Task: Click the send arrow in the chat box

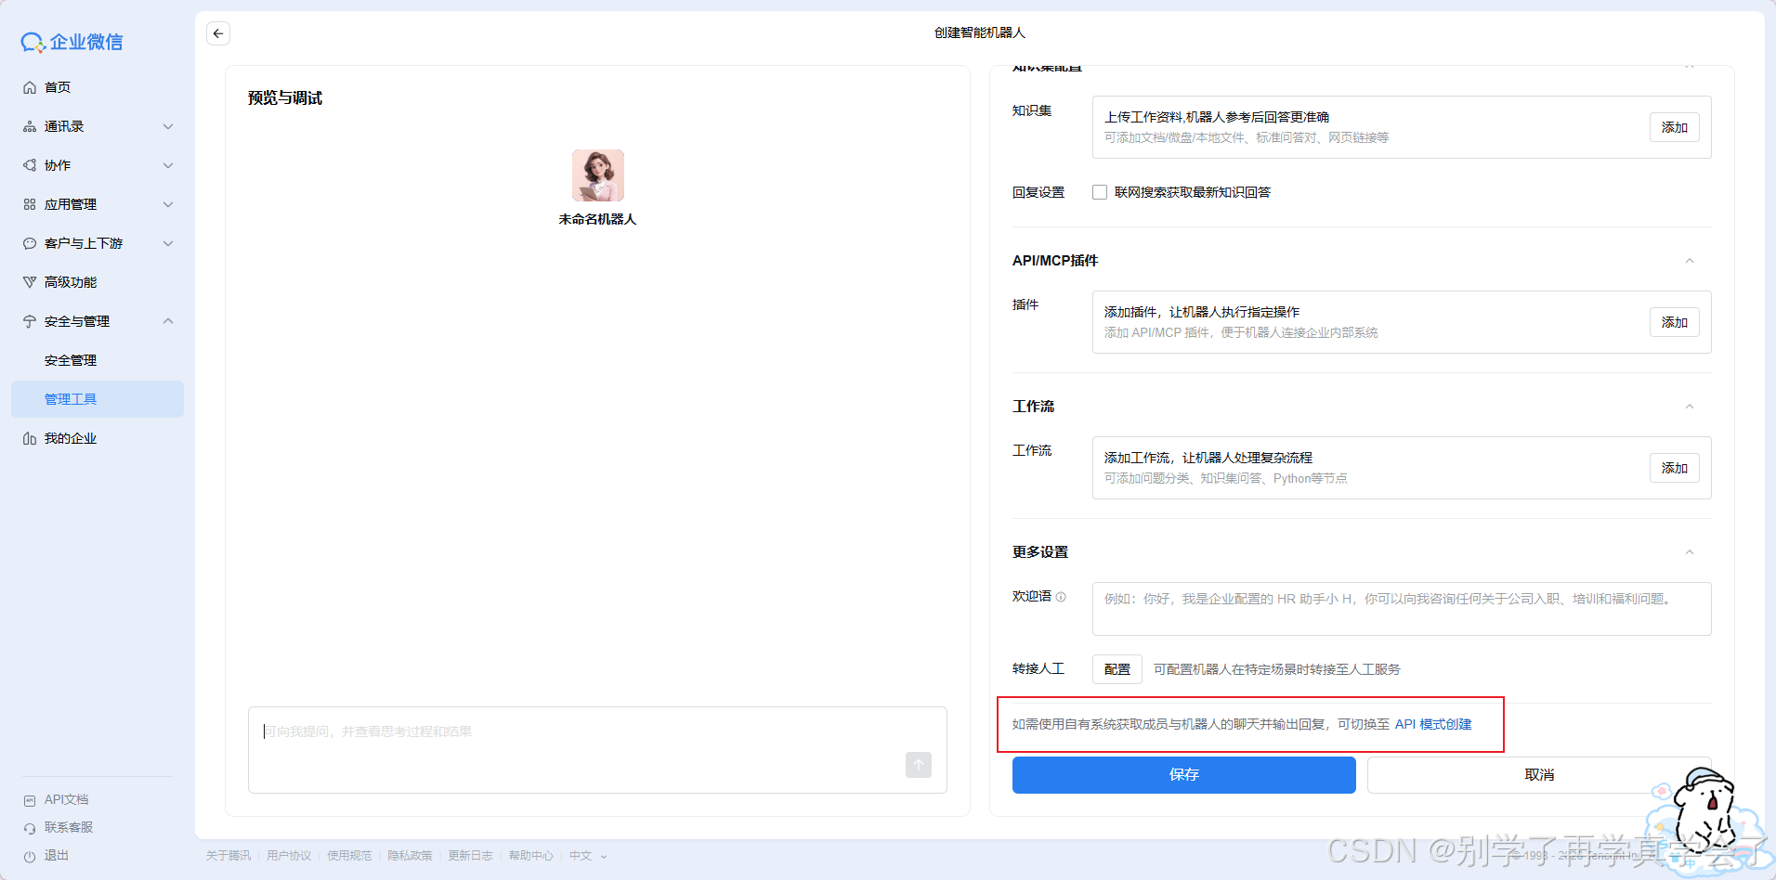Action: tap(918, 765)
